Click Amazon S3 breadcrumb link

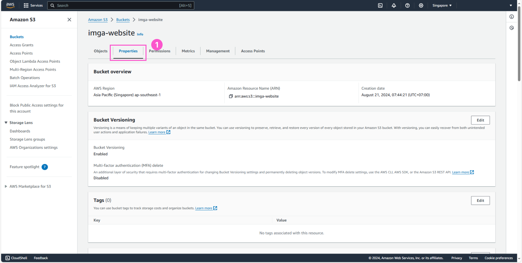(x=98, y=20)
